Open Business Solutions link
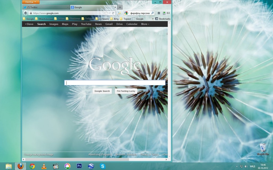273x170 pixels. (x=126, y=154)
